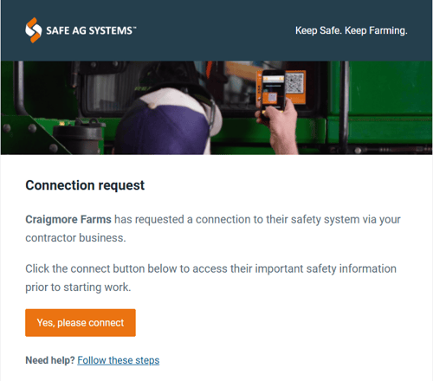This screenshot has height=381, width=433.
Task: Click the orange Safe Ag Systems logo icon
Action: click(34, 30)
